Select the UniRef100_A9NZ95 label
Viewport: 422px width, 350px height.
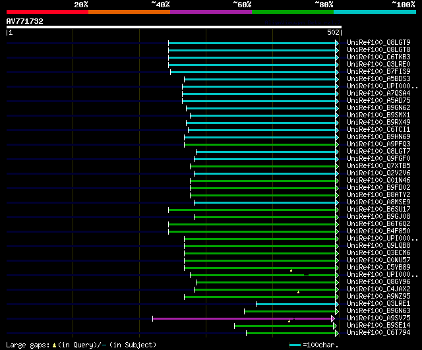click(378, 297)
